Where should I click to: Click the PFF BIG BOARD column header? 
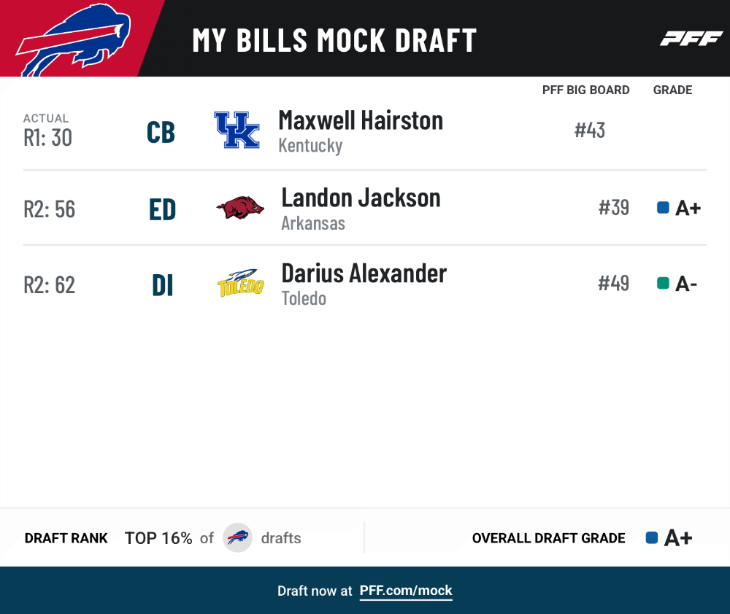pyautogui.click(x=585, y=90)
